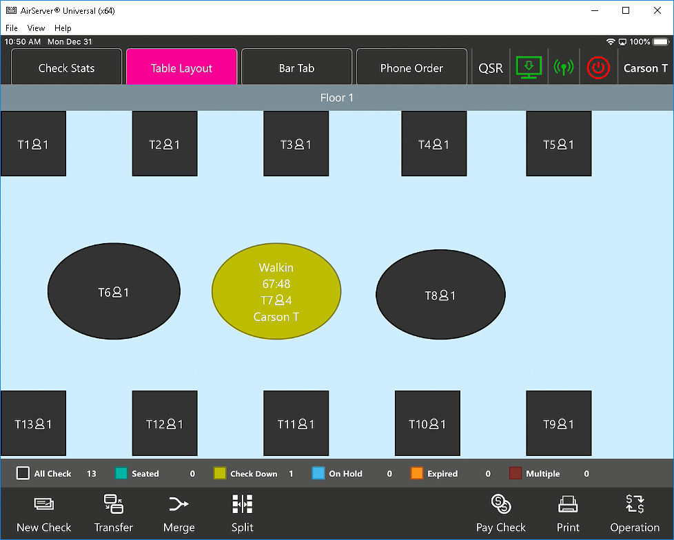Tap the green wireless signal icon

(564, 67)
